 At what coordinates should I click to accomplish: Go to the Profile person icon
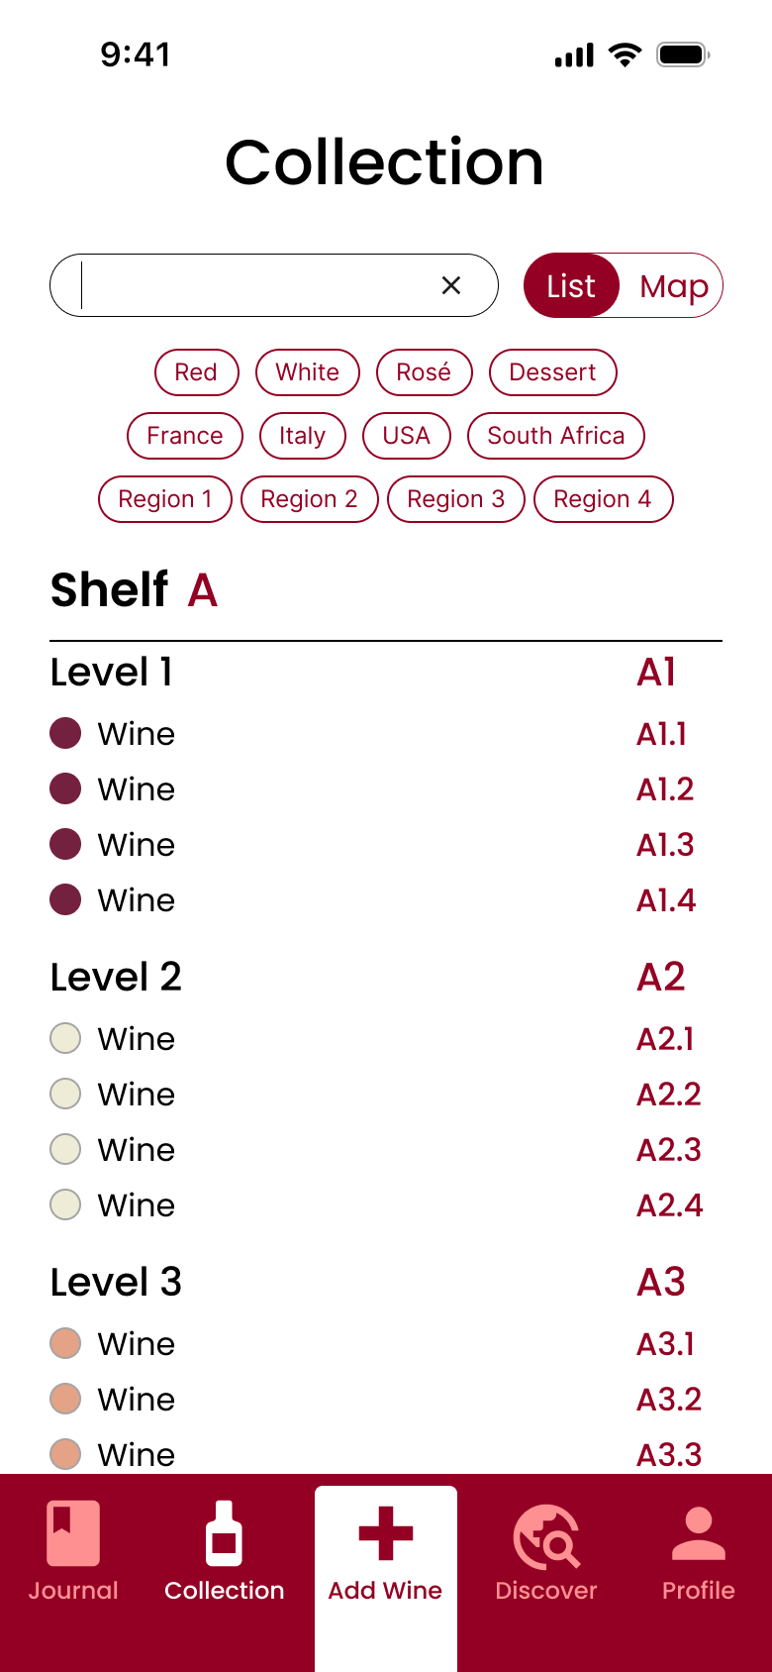pyautogui.click(x=698, y=1533)
